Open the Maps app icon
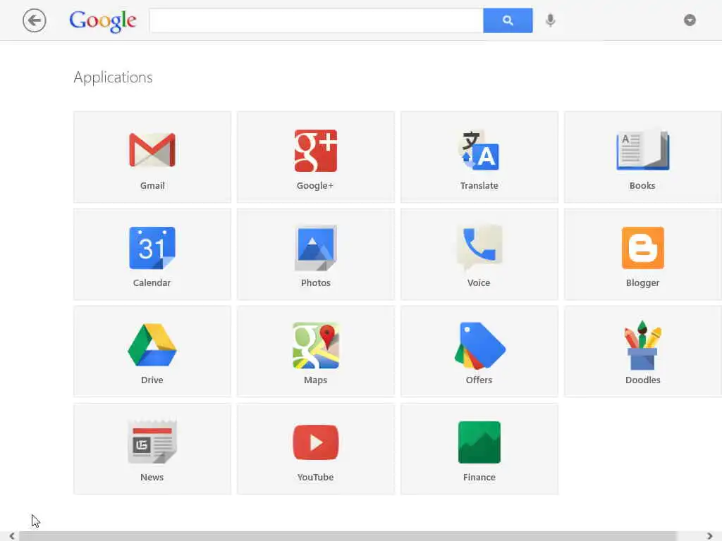722x541 pixels. coord(316,345)
